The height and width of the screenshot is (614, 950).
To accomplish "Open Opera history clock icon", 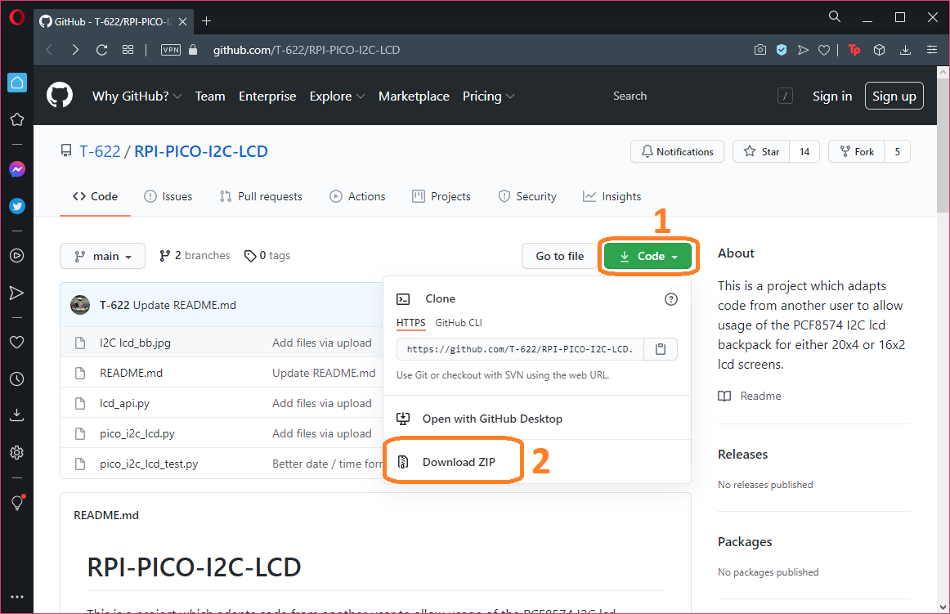I will (16, 379).
